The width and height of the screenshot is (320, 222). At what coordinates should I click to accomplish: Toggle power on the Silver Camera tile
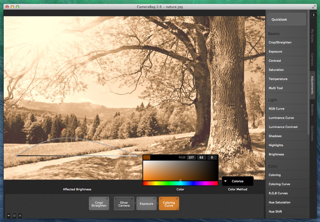tap(132, 199)
